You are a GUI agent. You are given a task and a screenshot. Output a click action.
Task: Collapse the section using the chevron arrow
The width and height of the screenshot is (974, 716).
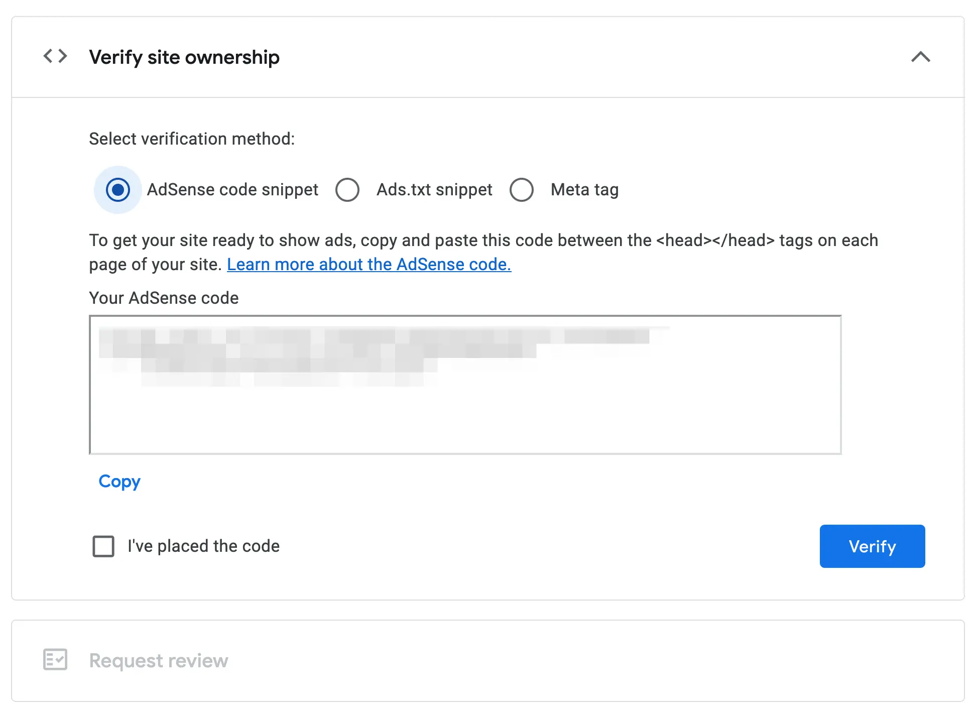point(920,57)
